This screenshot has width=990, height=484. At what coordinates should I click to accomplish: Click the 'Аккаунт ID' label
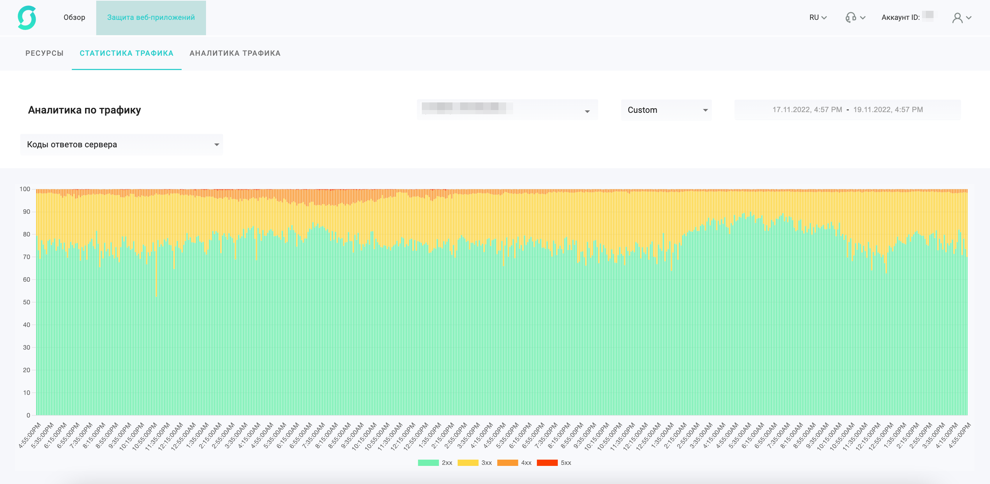(x=900, y=18)
